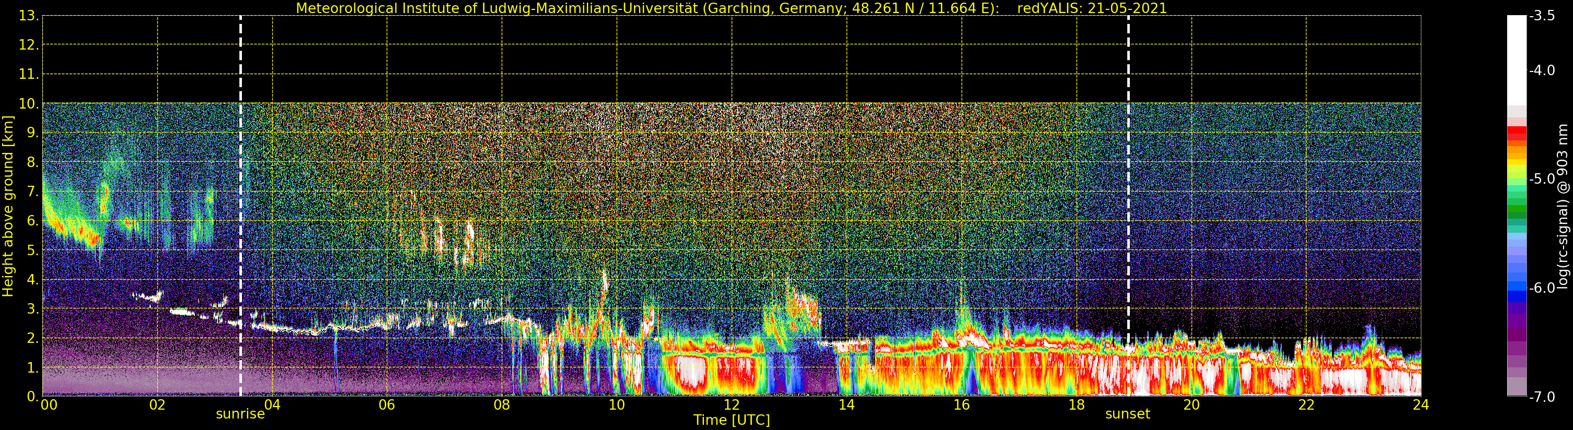Click the -6.0 colorbar tick label
Screen dimensions: 1573x430
click(1542, 288)
